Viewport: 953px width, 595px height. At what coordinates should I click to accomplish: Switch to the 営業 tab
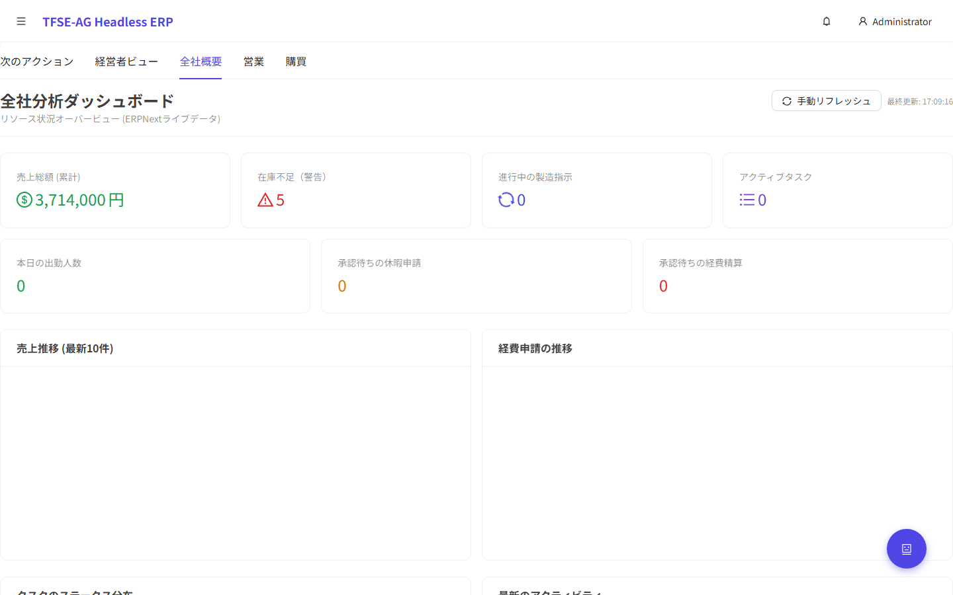coord(253,61)
